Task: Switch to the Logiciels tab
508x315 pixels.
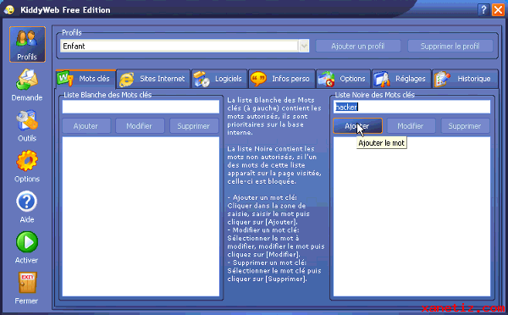Action: (219, 79)
